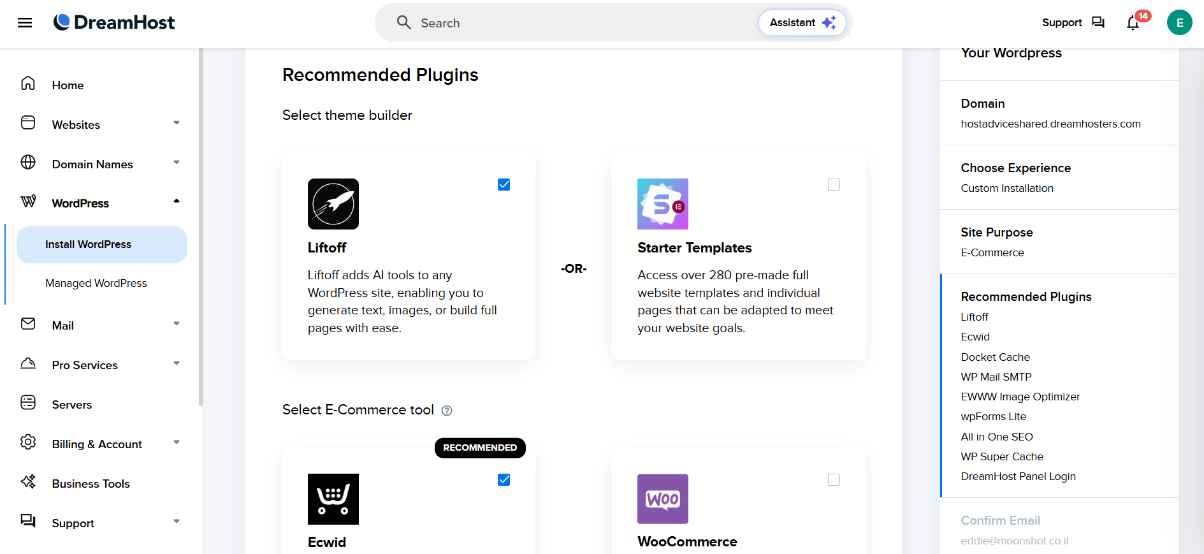This screenshot has height=554, width=1204.
Task: Click hostadviceshared.dreamhosters.com domain text
Action: [1051, 124]
